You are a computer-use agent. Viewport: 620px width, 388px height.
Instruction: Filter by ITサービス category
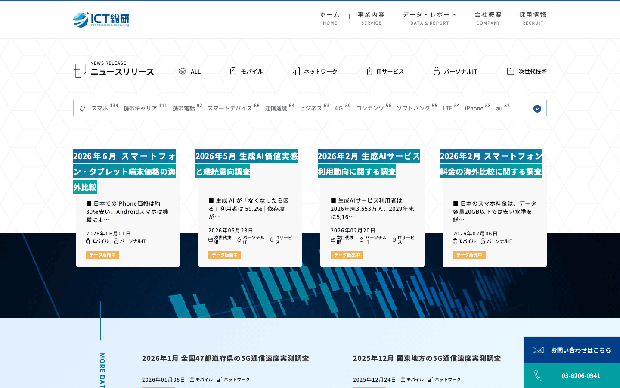pos(385,71)
